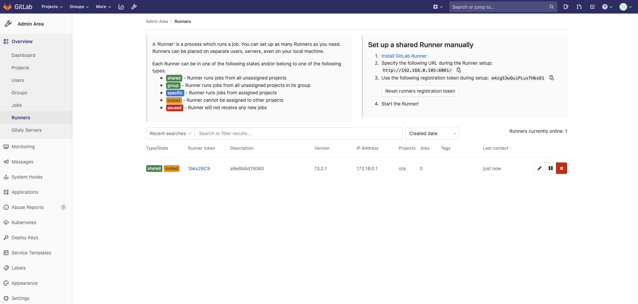The height and width of the screenshot is (304, 638).
Task: Open Projects in the admin sidebar
Action: click(x=20, y=68)
